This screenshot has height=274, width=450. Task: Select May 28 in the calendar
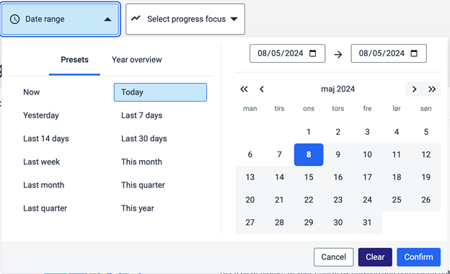(279, 223)
